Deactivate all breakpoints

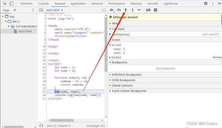[148, 10]
